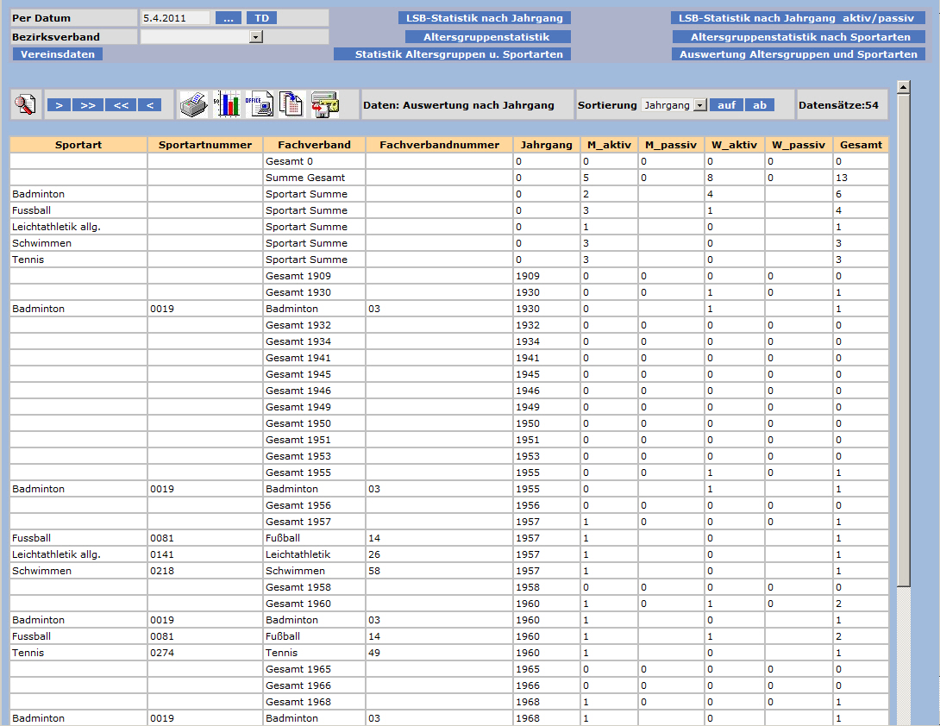Open the Sortierung Jahrgang dropdown
The width and height of the screenshot is (940, 726).
[699, 105]
